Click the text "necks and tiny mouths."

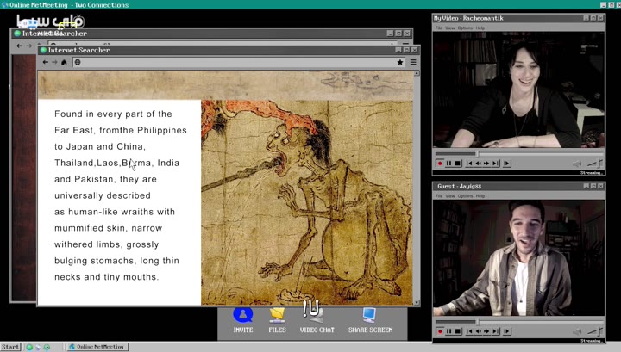pyautogui.click(x=107, y=277)
